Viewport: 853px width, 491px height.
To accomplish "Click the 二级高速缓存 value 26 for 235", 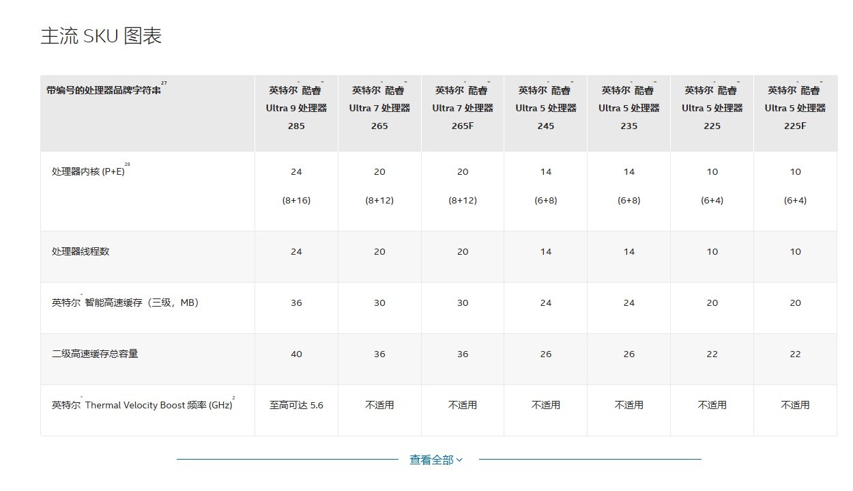I will [x=629, y=354].
